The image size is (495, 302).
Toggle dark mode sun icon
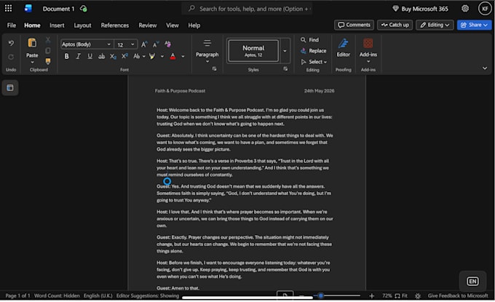[418, 296]
